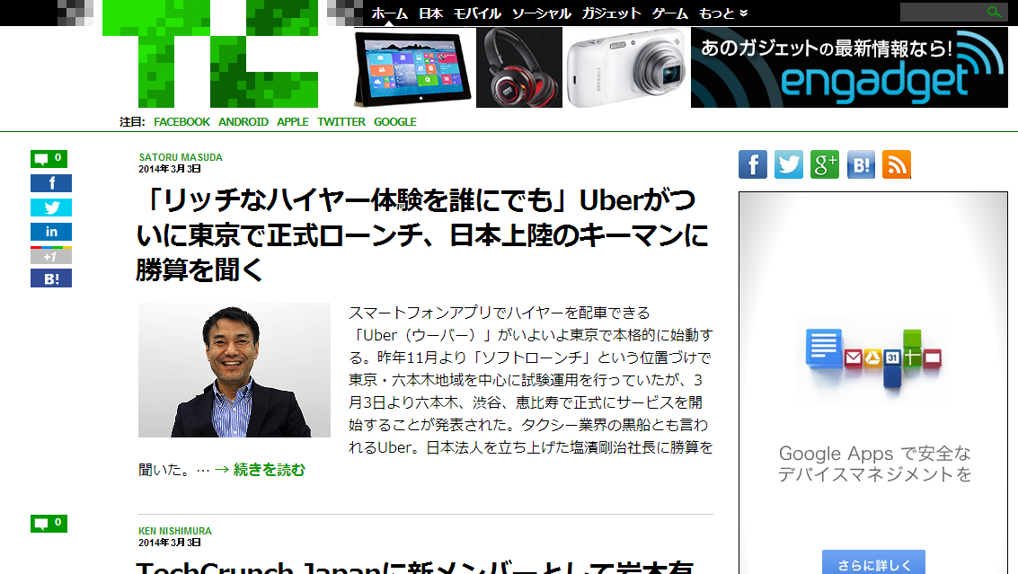Click the Google +1 share button
The image size is (1018, 574).
coord(51,255)
